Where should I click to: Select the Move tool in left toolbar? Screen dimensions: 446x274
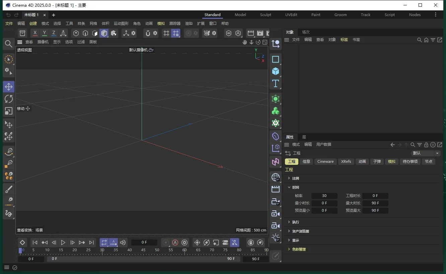tap(9, 87)
